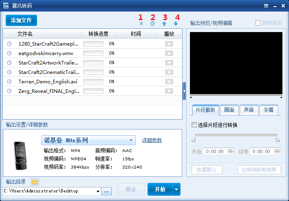Click the remove-selected X icon above the list
The width and height of the screenshot is (289, 201).
click(141, 23)
